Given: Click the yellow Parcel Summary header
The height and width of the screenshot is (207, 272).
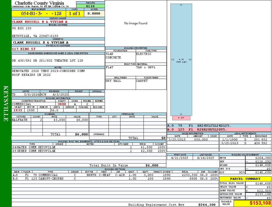Looking at the screenshot, I should click(x=245, y=179).
